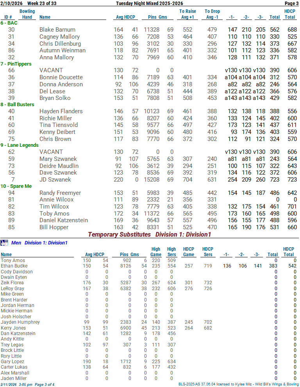
Task: Click bowler name Kenny Deibert
Action: click(x=57, y=132)
